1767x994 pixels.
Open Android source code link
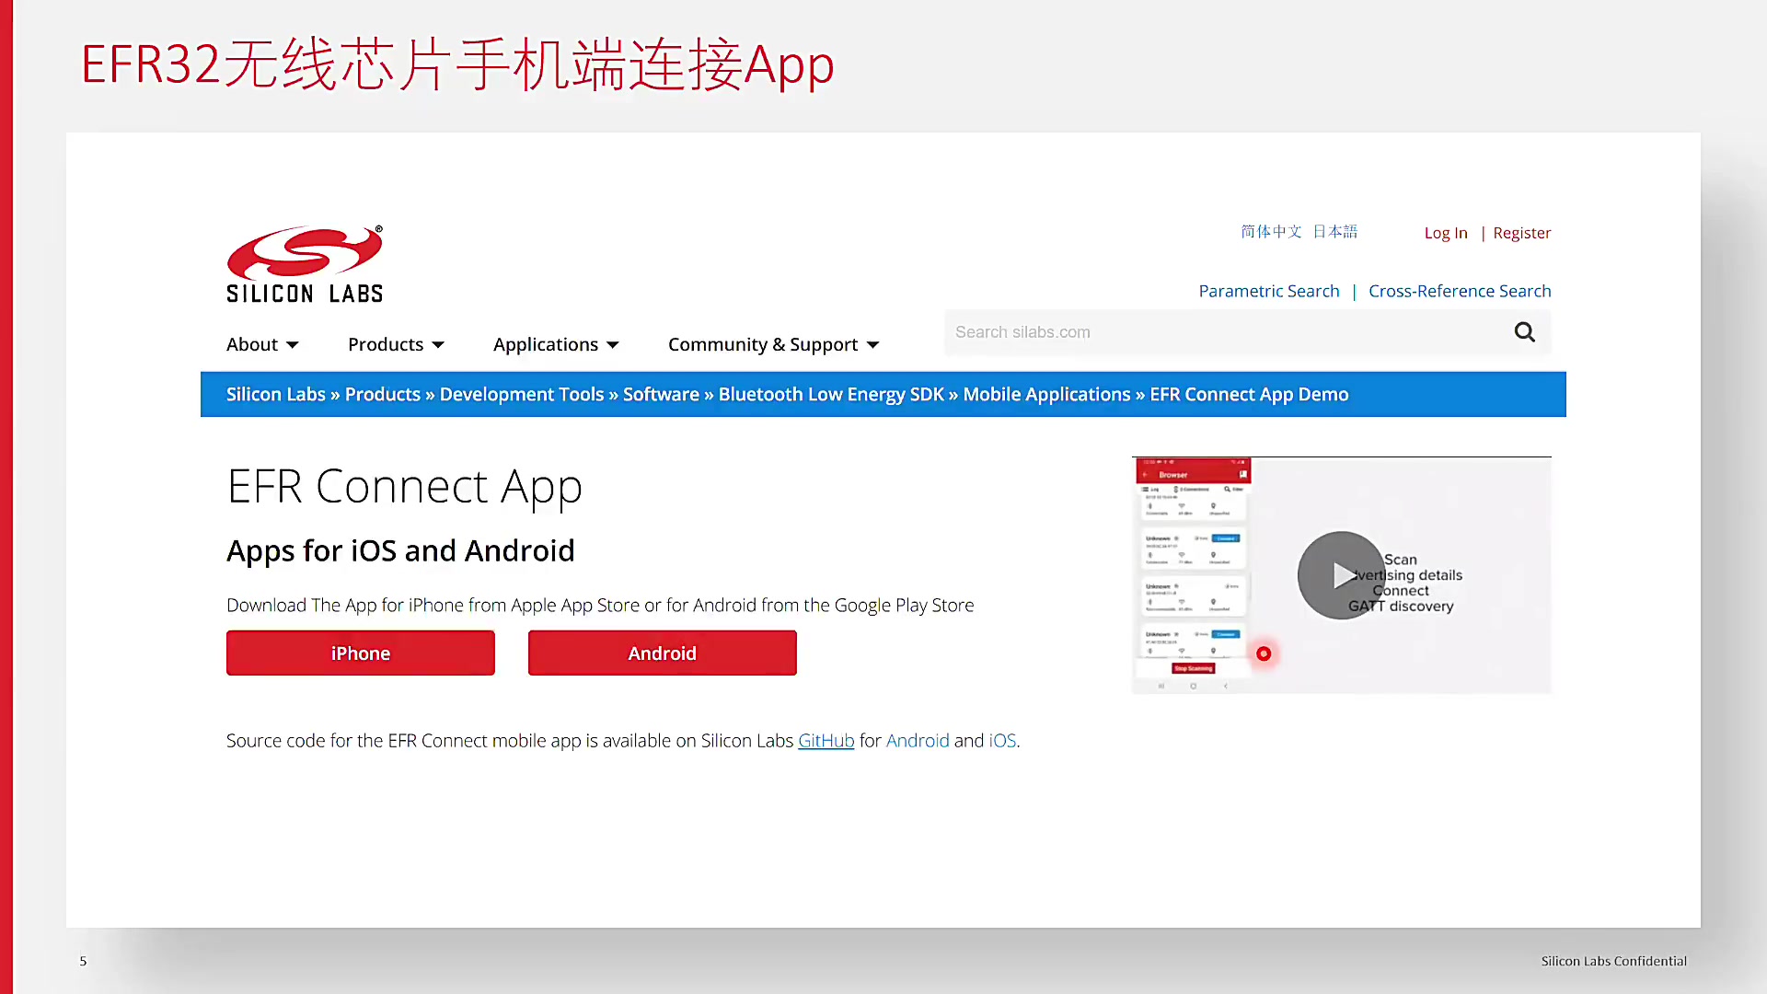tap(918, 741)
